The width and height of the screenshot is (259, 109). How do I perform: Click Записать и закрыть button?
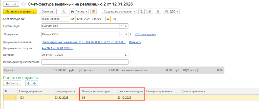tap(20, 12)
